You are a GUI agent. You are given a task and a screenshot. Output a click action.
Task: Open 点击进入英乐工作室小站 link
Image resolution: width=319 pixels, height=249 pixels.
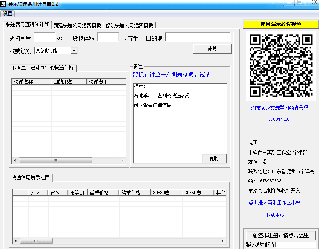[x=274, y=202]
